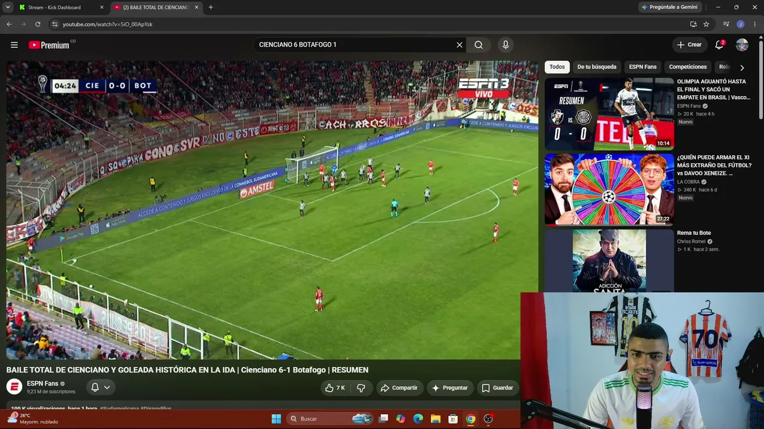Close the BAILE TOTAL DE CIENCIANO tab
This screenshot has width=764, height=429.
tap(196, 7)
